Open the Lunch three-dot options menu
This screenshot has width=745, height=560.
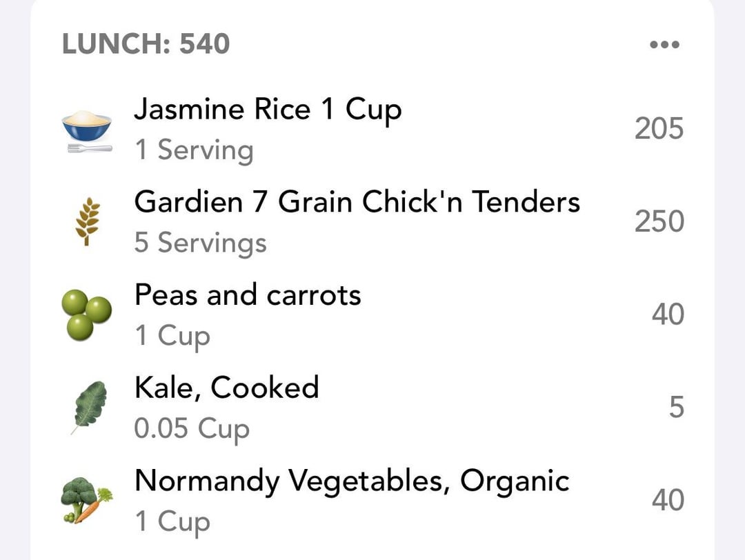(x=664, y=45)
